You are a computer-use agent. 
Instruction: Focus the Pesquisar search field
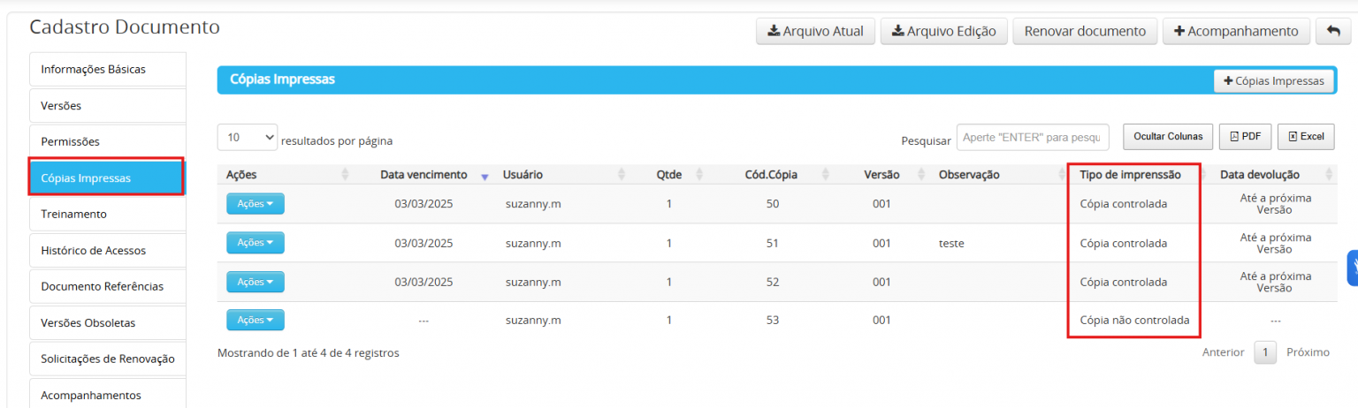tap(1032, 138)
